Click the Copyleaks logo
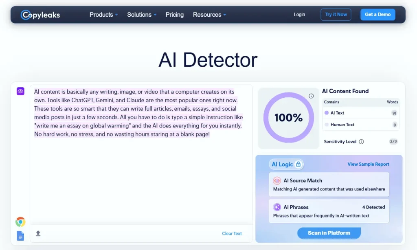 point(40,15)
